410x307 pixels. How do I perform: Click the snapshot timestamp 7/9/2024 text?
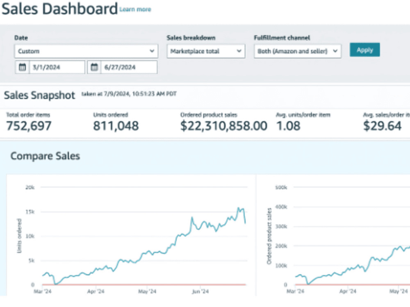coord(129,94)
